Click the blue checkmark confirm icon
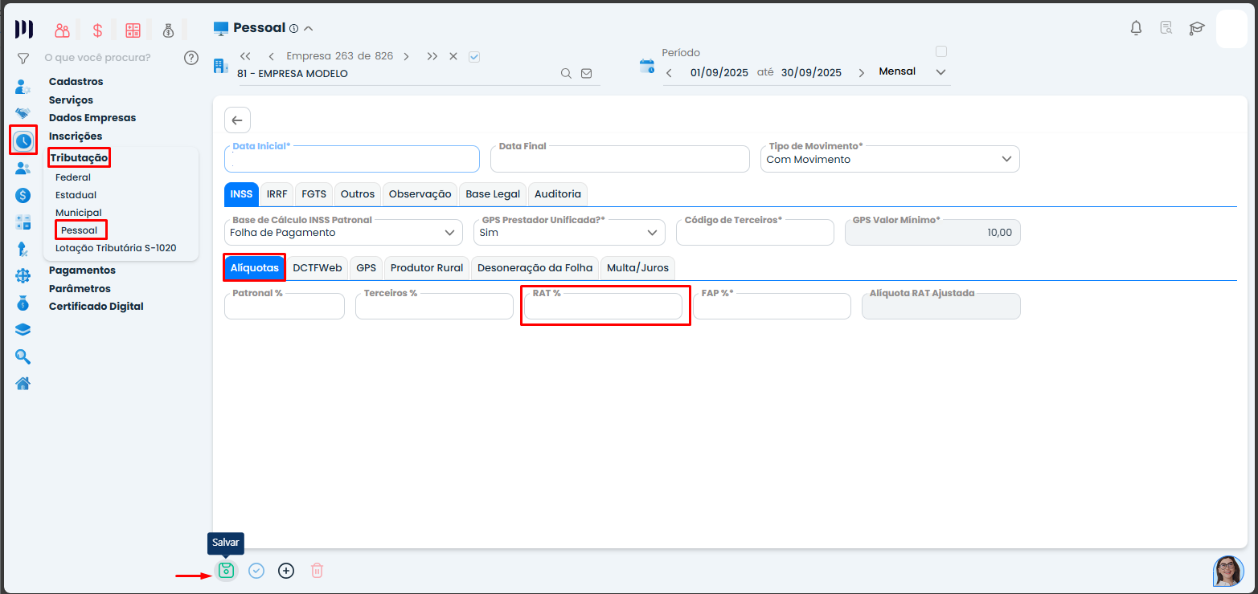The height and width of the screenshot is (594, 1258). (256, 571)
